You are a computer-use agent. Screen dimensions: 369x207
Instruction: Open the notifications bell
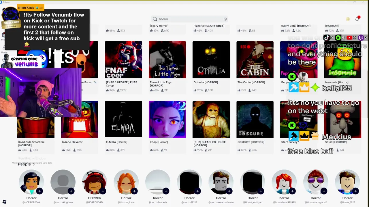click(x=357, y=19)
